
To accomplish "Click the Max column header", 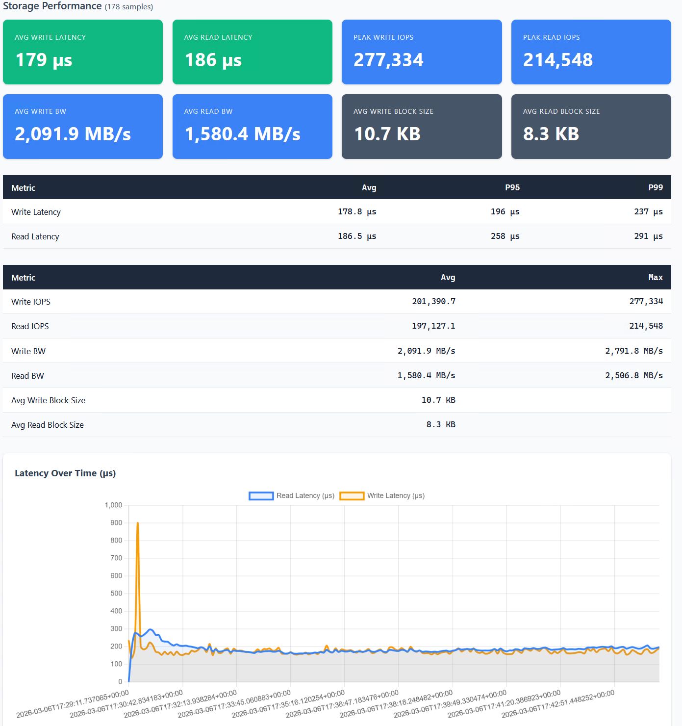I will pyautogui.click(x=655, y=278).
